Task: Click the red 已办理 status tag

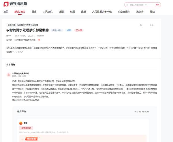Action: click(x=79, y=30)
